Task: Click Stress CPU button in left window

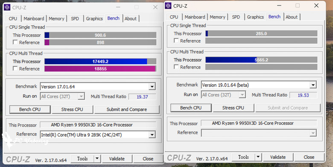Action: point(72,109)
